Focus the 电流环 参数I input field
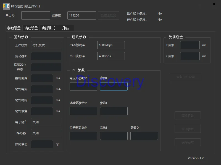The image size is (221, 165). (114, 86)
